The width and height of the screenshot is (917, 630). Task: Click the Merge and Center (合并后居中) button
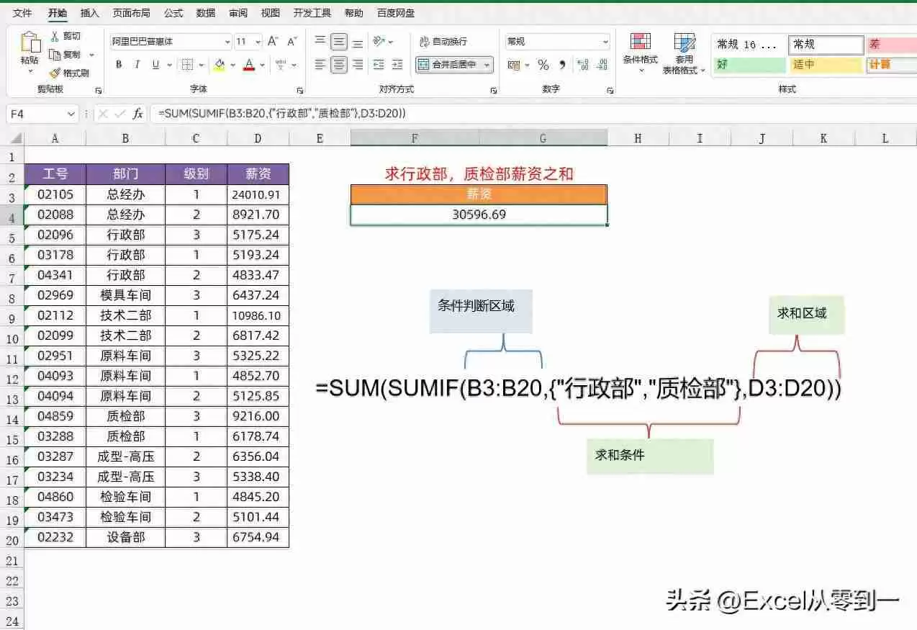[x=449, y=65]
